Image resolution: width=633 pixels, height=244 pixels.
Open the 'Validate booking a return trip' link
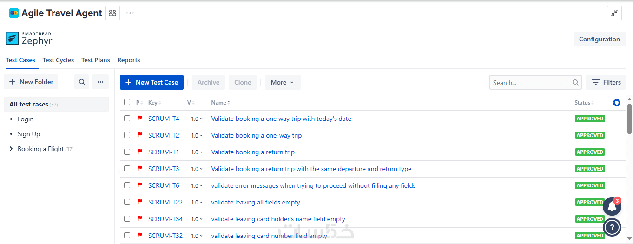tap(252, 152)
